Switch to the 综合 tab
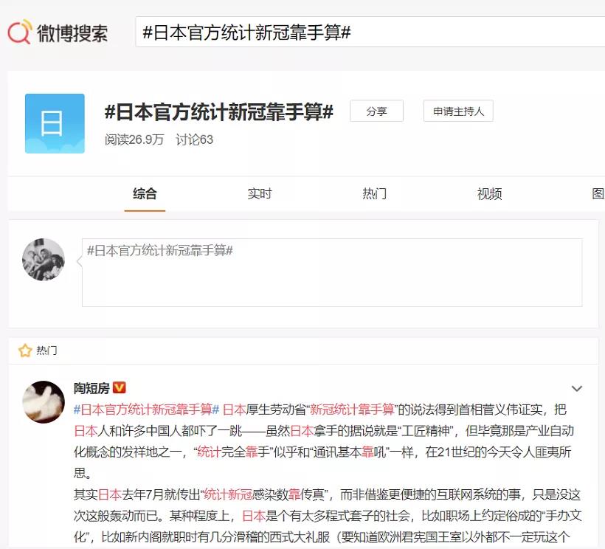 [x=145, y=193]
